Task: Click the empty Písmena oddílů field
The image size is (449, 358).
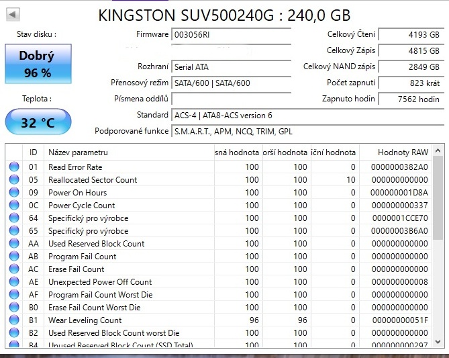Action: pyautogui.click(x=232, y=99)
